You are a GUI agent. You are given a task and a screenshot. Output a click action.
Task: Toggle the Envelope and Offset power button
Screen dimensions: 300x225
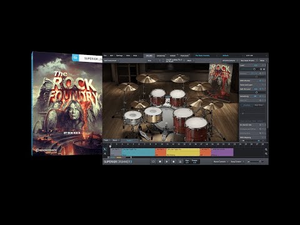(261, 129)
